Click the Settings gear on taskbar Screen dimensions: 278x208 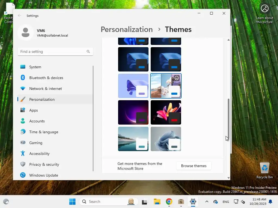pyautogui.click(x=193, y=201)
